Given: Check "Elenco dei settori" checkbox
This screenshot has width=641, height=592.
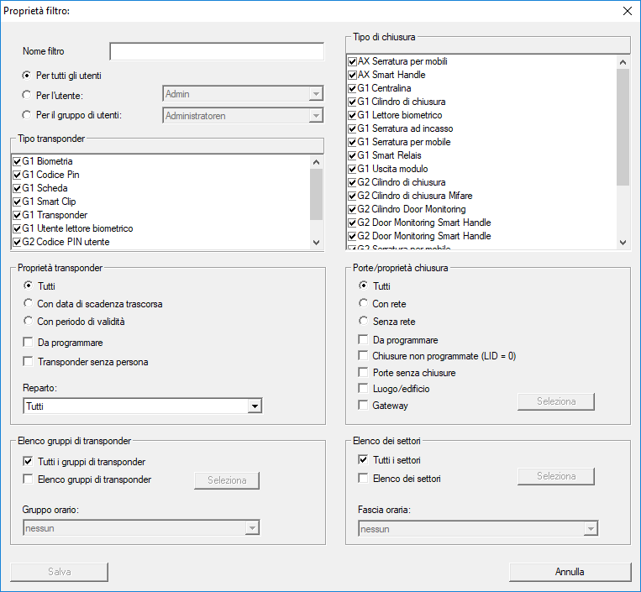Looking at the screenshot, I should coord(363,479).
